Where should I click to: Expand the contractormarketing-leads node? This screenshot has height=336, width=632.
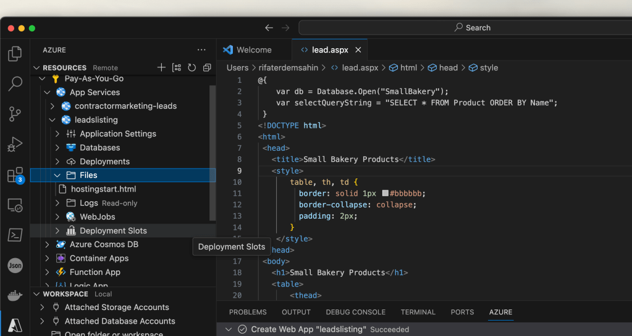pyautogui.click(x=53, y=106)
